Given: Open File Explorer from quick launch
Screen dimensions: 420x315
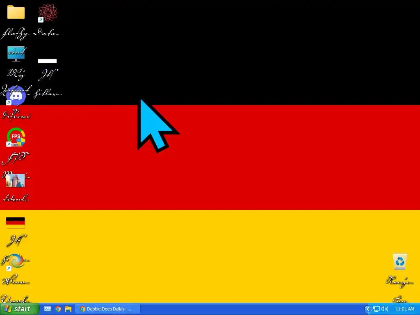Looking at the screenshot, I should pos(68,309).
